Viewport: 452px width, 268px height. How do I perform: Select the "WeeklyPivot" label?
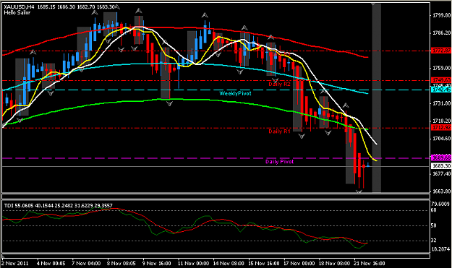[235, 93]
